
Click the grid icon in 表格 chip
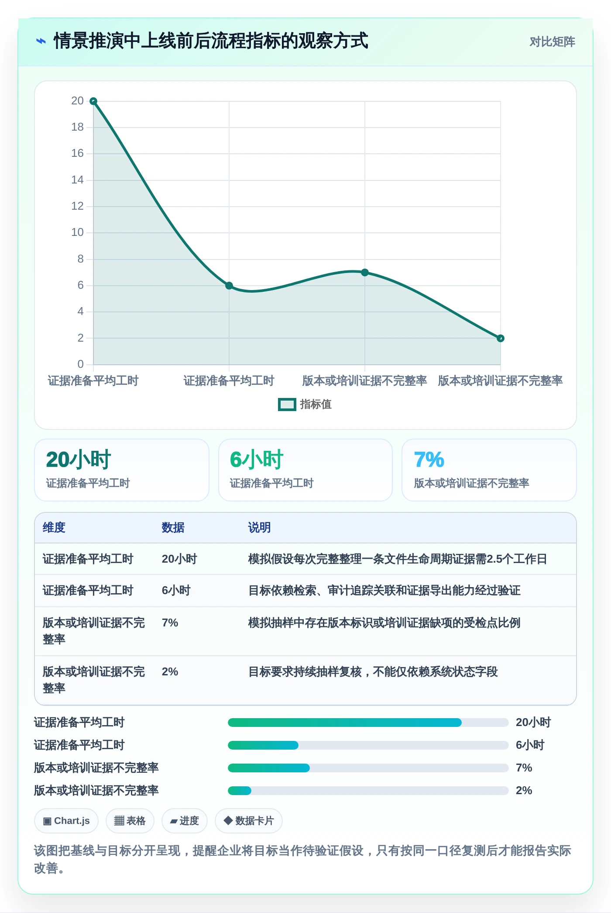click(x=119, y=821)
